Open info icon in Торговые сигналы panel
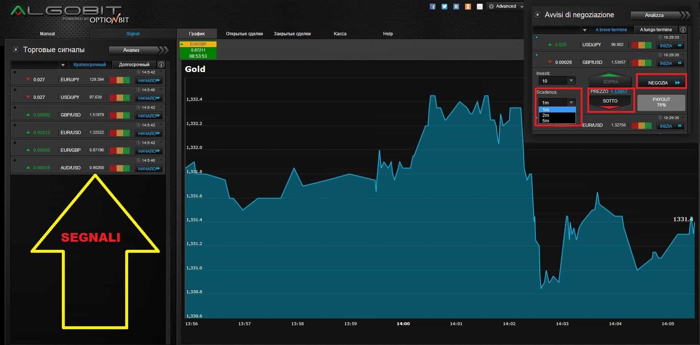The height and width of the screenshot is (345, 700). point(161,65)
